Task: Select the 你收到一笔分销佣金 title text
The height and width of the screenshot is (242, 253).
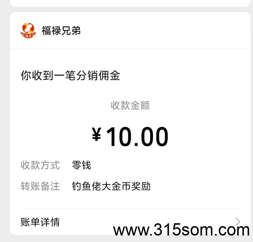Action: [71, 75]
